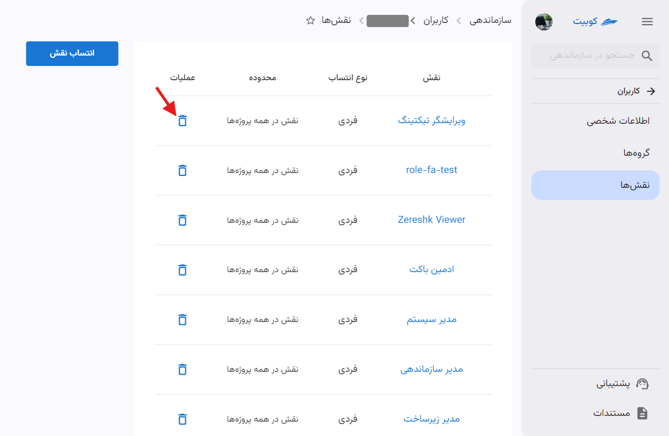669x436 pixels.
Task: Open the مدیر زیرساخت role link
Action: coord(431,419)
